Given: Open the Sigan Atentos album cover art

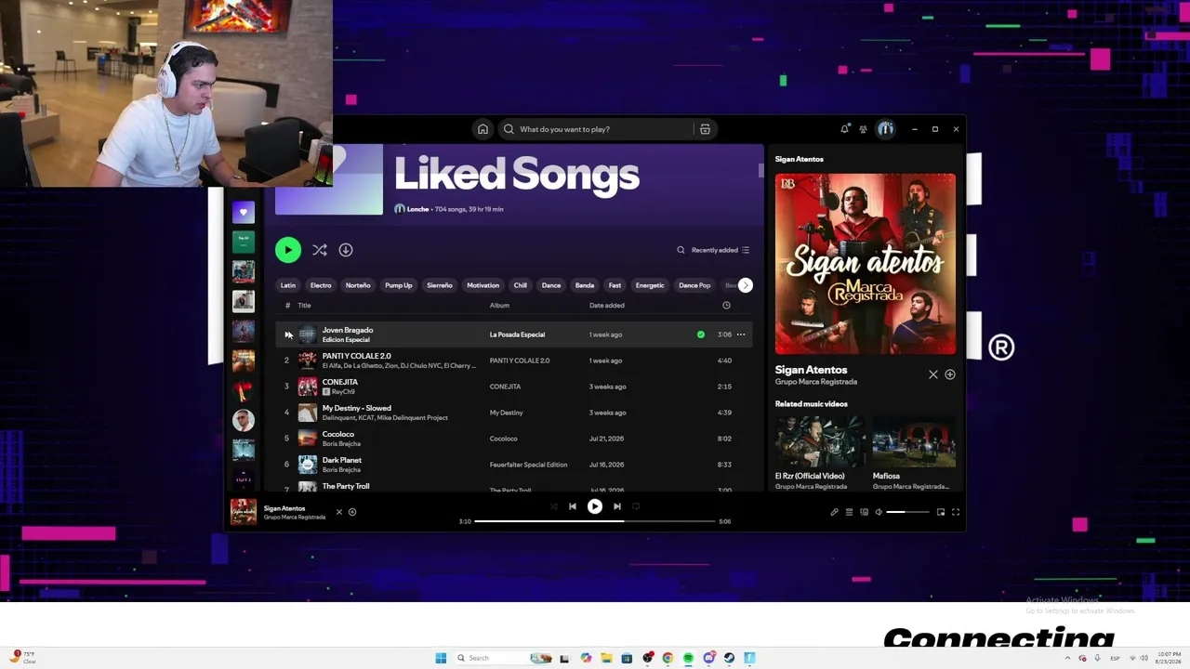Looking at the screenshot, I should [866, 264].
